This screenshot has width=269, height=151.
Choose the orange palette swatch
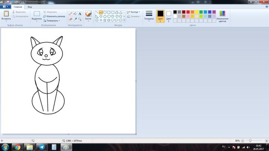[192, 12]
